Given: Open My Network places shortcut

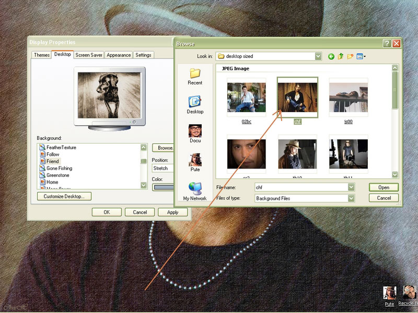Looking at the screenshot, I should coord(195,191).
